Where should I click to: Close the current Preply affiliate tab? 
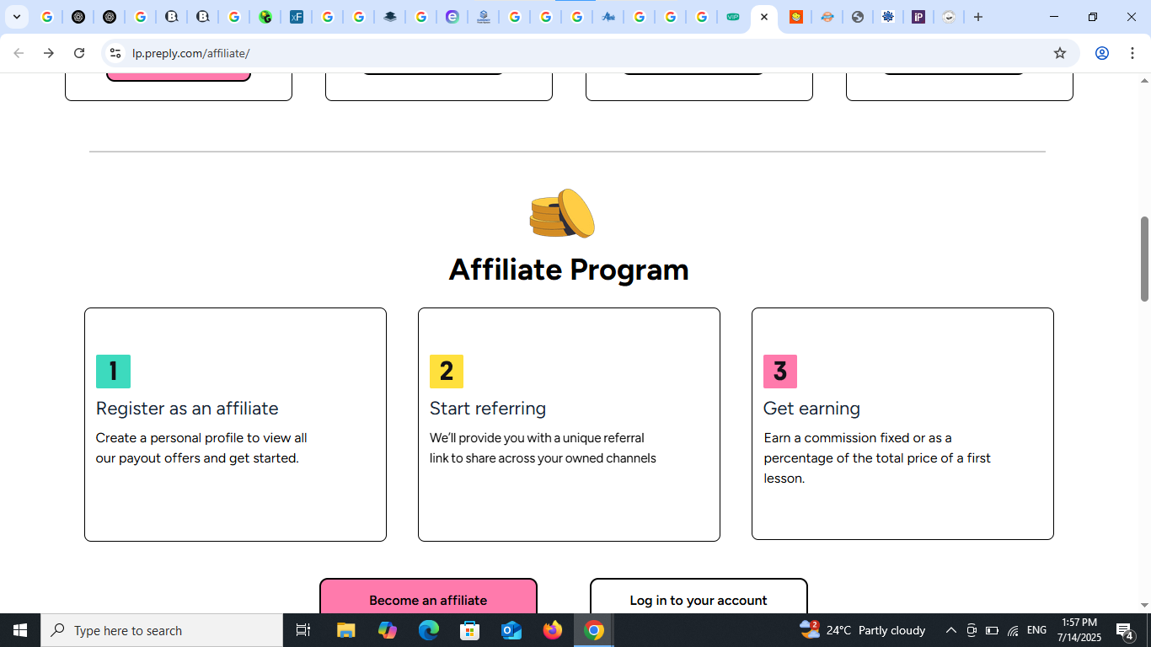point(764,17)
